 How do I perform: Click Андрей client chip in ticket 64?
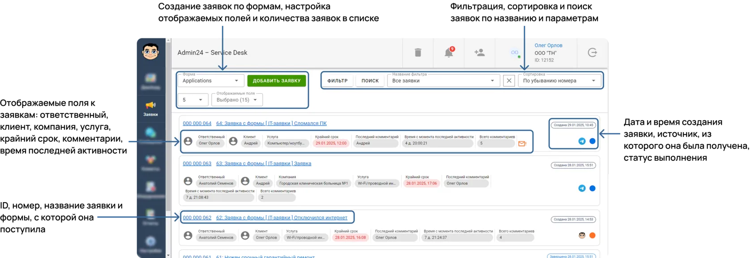click(251, 143)
